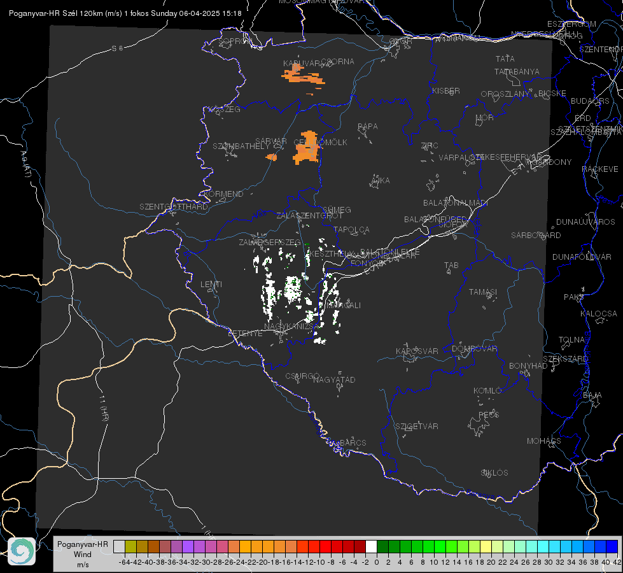Click the 'LETENYE' city label
Screen dimensions: 623x573
point(245,333)
